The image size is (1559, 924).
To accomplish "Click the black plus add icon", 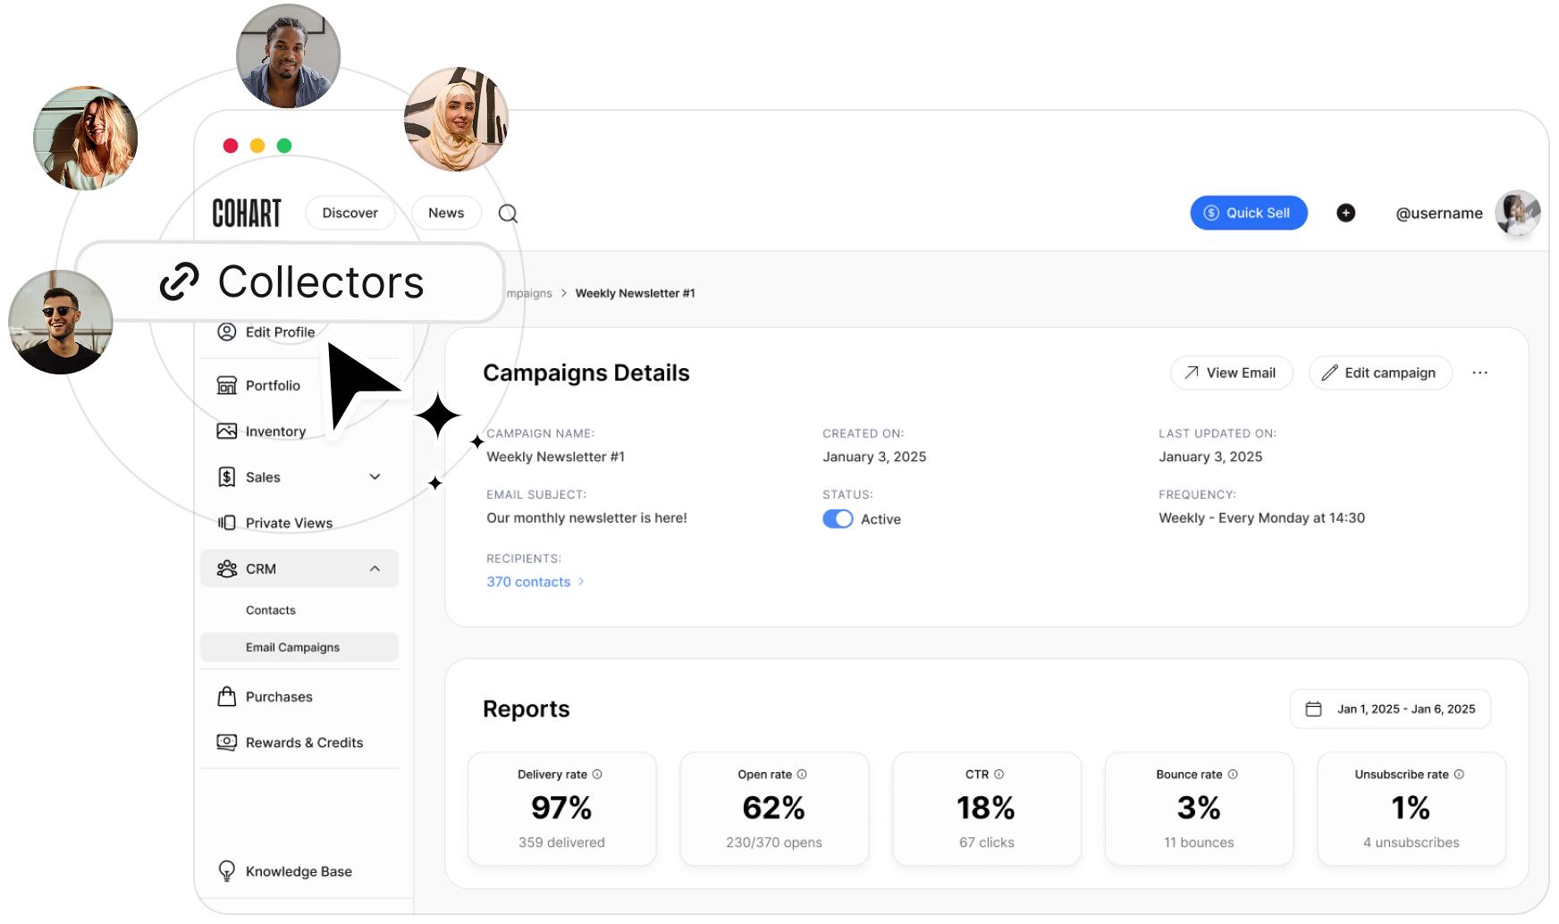I will click(1345, 213).
